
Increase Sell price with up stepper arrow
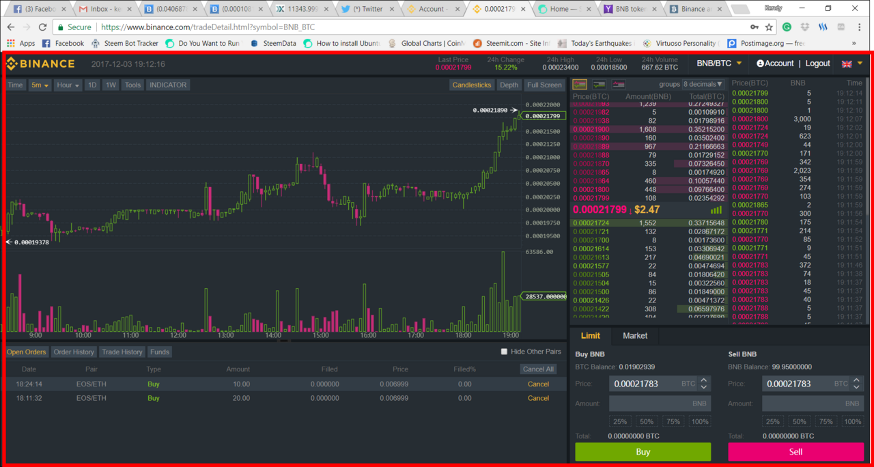click(x=857, y=380)
